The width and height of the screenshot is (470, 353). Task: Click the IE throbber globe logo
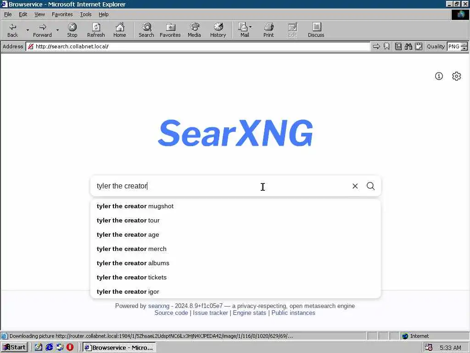point(460,15)
